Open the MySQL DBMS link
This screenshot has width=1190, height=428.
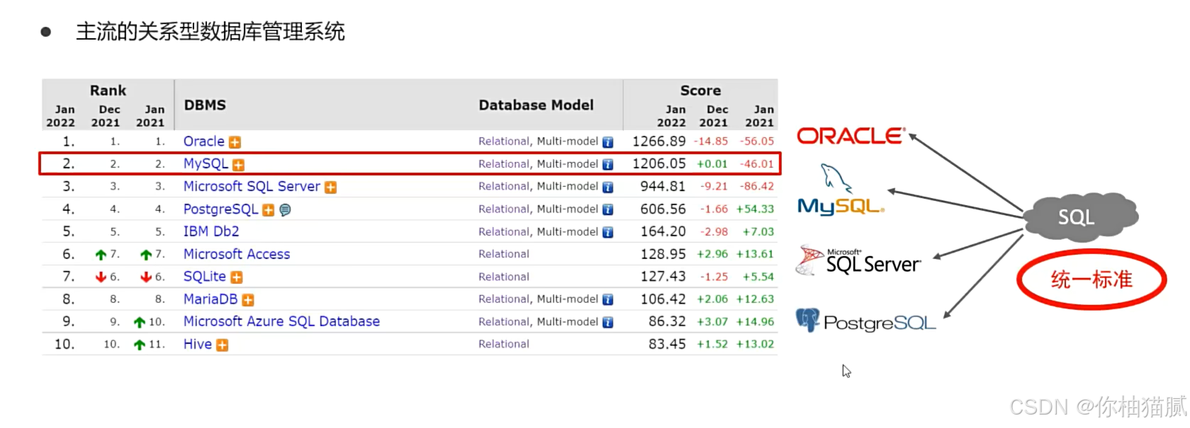click(206, 164)
